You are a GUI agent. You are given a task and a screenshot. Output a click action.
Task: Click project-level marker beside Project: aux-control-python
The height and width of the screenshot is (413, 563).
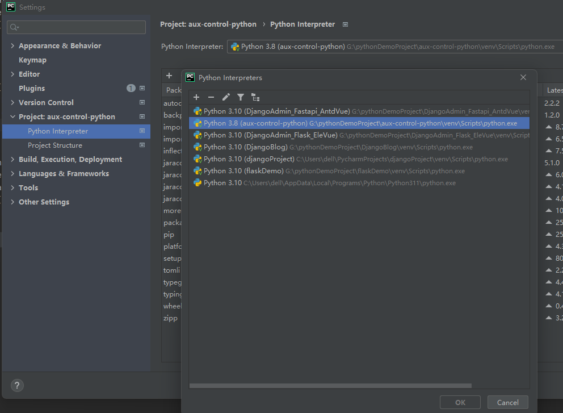pos(142,116)
